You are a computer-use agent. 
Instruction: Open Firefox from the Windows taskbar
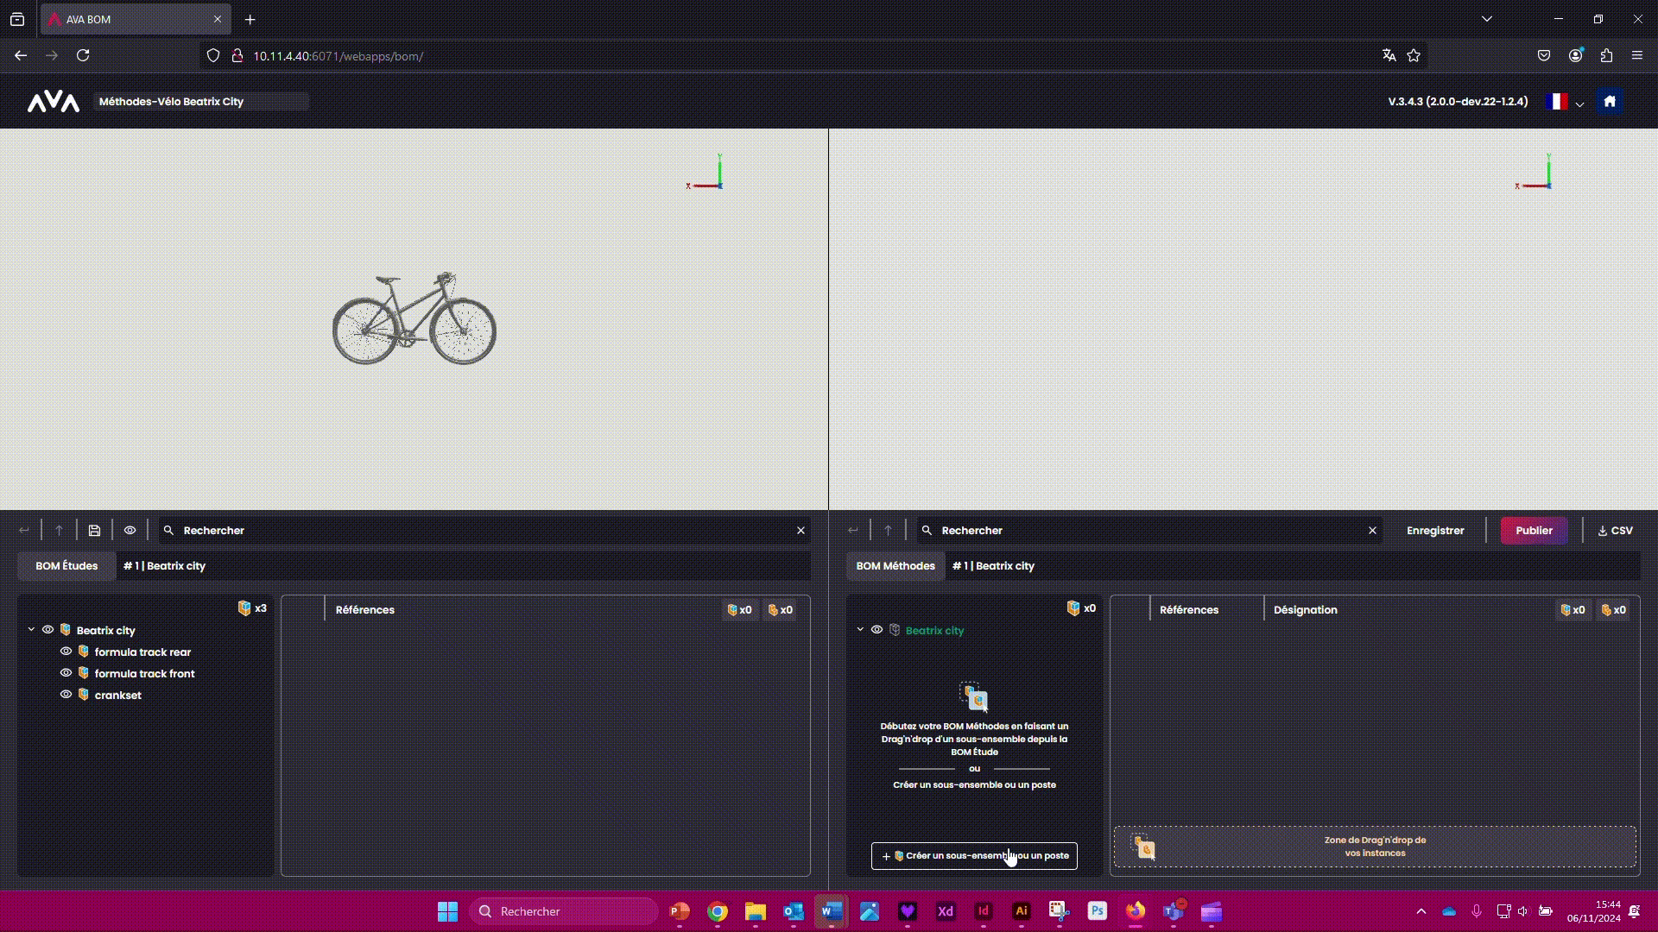(x=1135, y=911)
